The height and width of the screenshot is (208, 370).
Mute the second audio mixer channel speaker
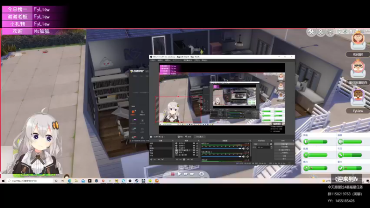click(x=244, y=157)
